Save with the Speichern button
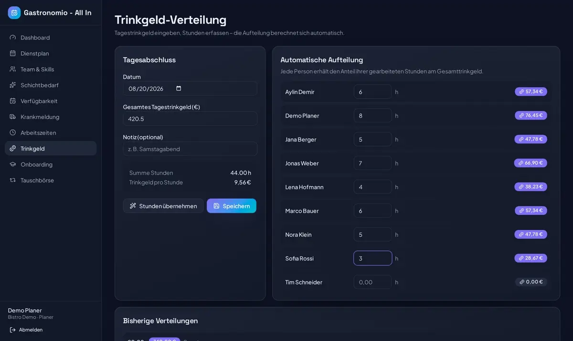 [232, 206]
